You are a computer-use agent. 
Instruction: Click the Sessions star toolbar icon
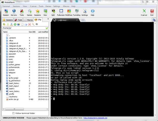pos(37,12)
